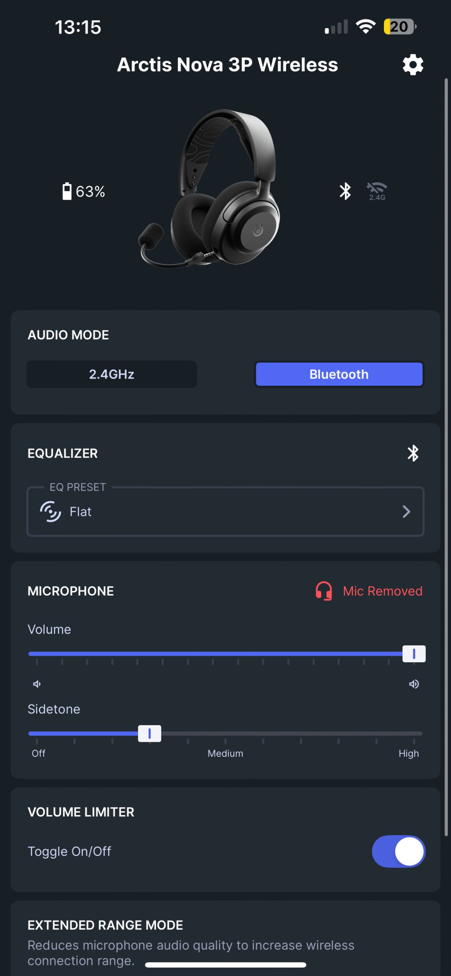This screenshot has height=976, width=451.
Task: Open settings via the gear icon
Action: 413,65
